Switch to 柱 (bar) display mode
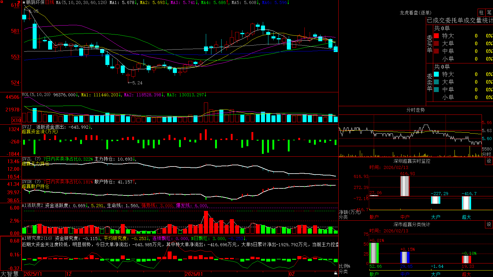The height and width of the screenshot is (277, 493). tap(481, 12)
